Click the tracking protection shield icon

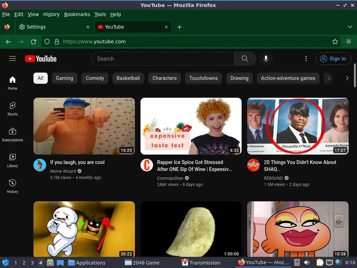pos(47,42)
